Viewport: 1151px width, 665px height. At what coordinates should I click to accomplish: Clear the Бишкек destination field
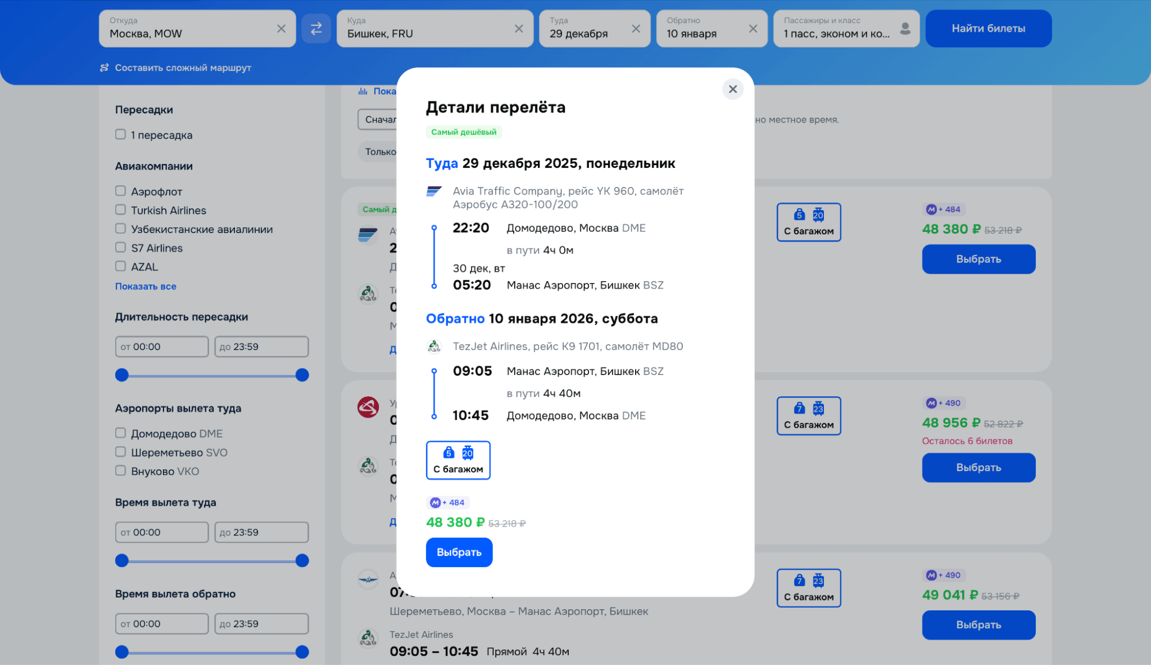519,28
